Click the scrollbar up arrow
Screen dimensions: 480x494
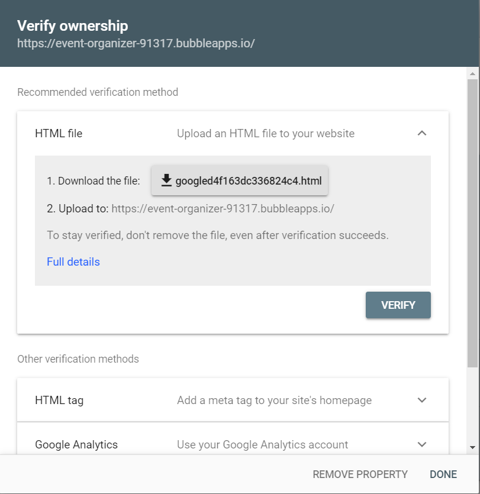pos(472,74)
